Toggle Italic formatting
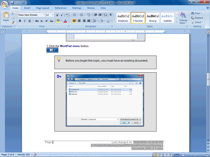This screenshot has height=157, width=210. (x=25, y=21)
